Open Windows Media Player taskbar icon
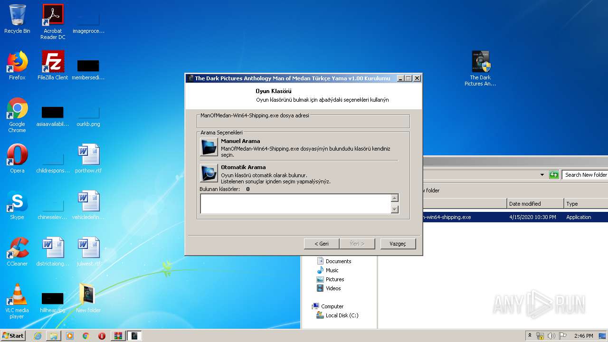 pyautogui.click(x=70, y=336)
